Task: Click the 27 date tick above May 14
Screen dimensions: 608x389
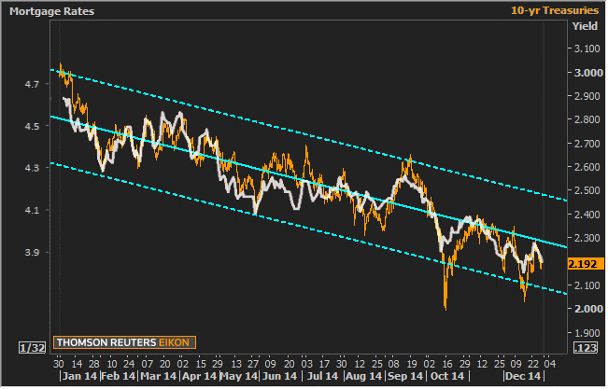Action: [x=253, y=365]
